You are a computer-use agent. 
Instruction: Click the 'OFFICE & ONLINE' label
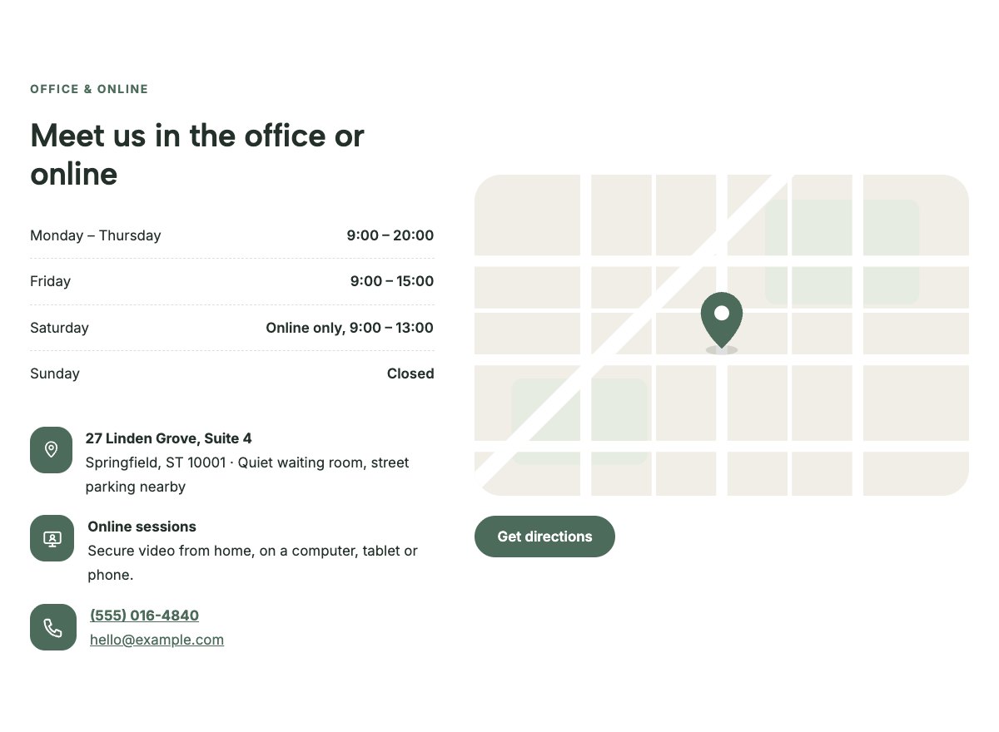(x=89, y=89)
